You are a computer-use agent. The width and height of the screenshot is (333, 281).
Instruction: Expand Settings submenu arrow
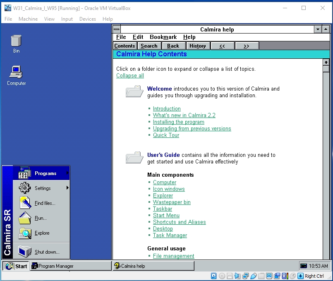67,188
